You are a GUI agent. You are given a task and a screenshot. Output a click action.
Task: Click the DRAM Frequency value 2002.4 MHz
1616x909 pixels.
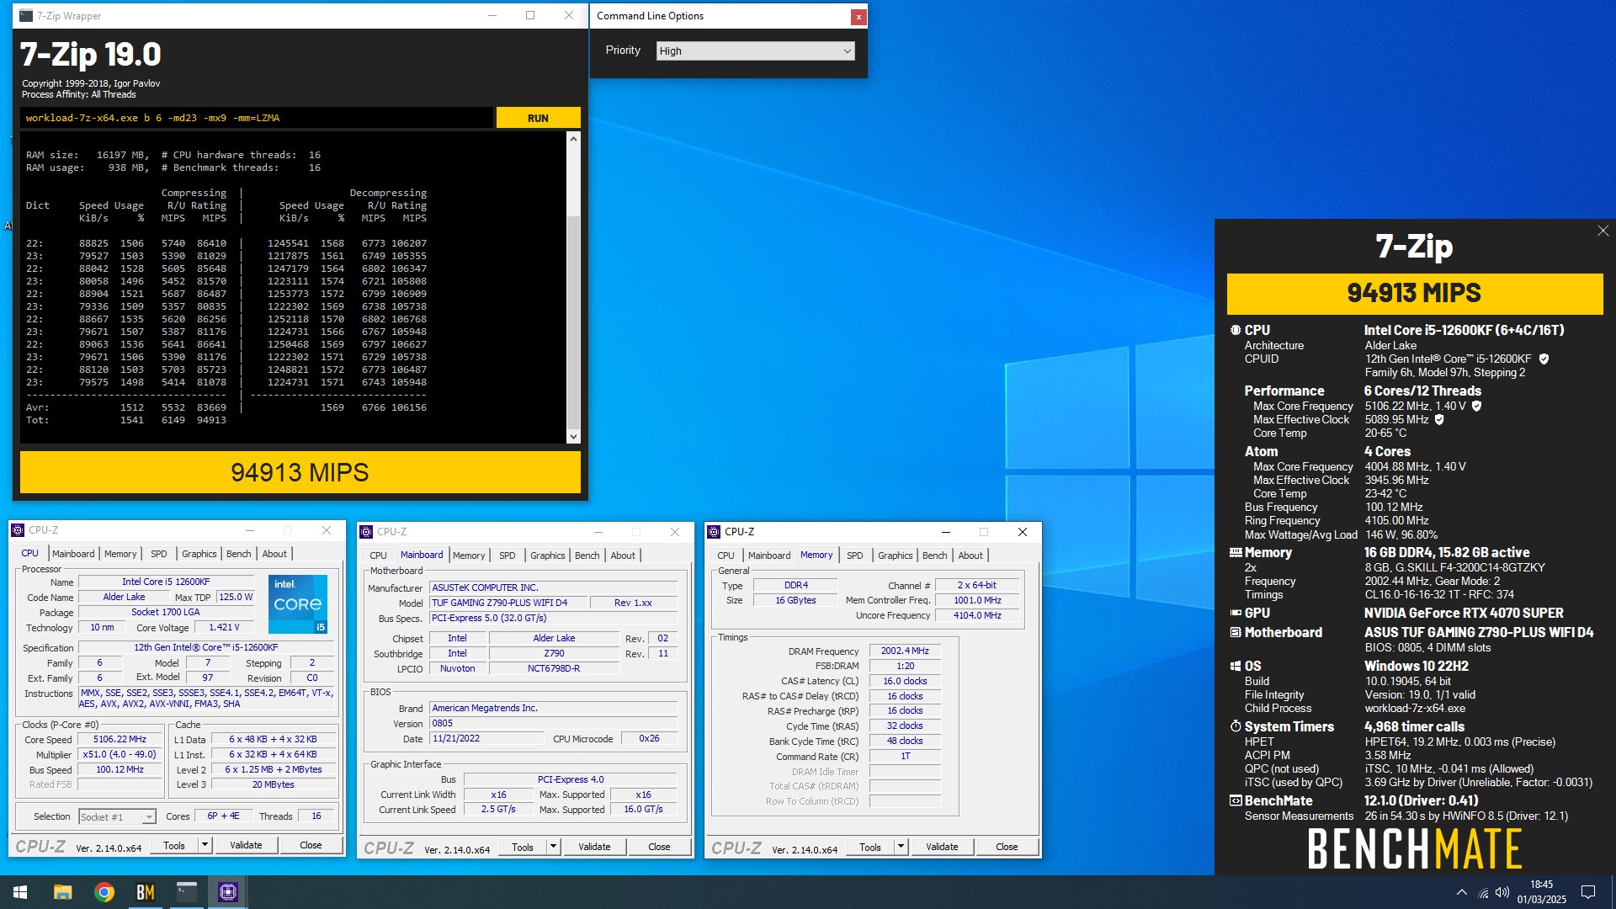(x=905, y=651)
